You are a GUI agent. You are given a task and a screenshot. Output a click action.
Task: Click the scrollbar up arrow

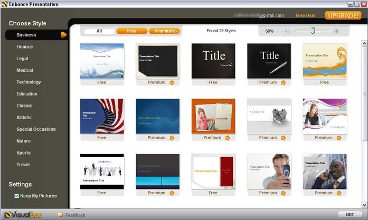364,43
